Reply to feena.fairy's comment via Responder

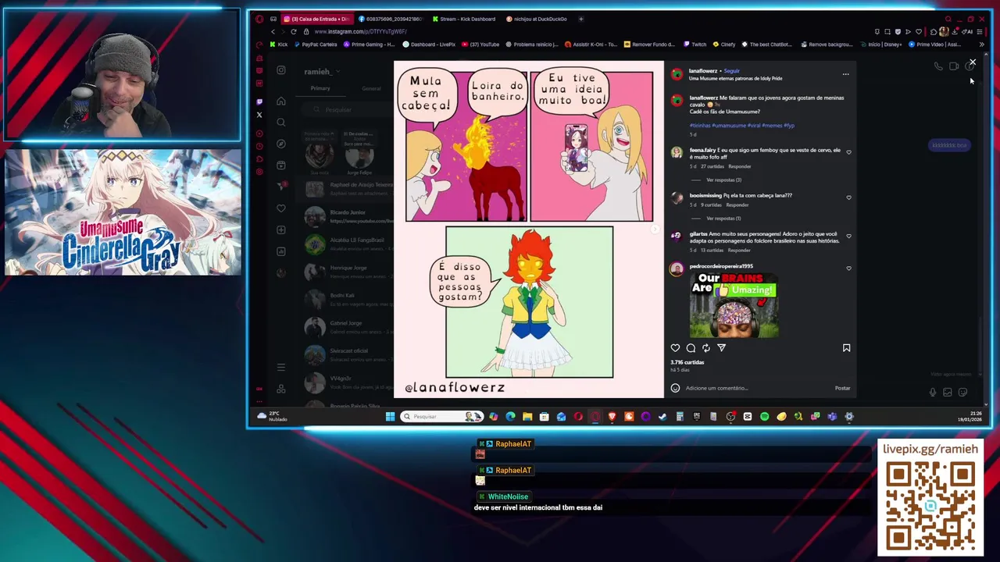pos(739,166)
